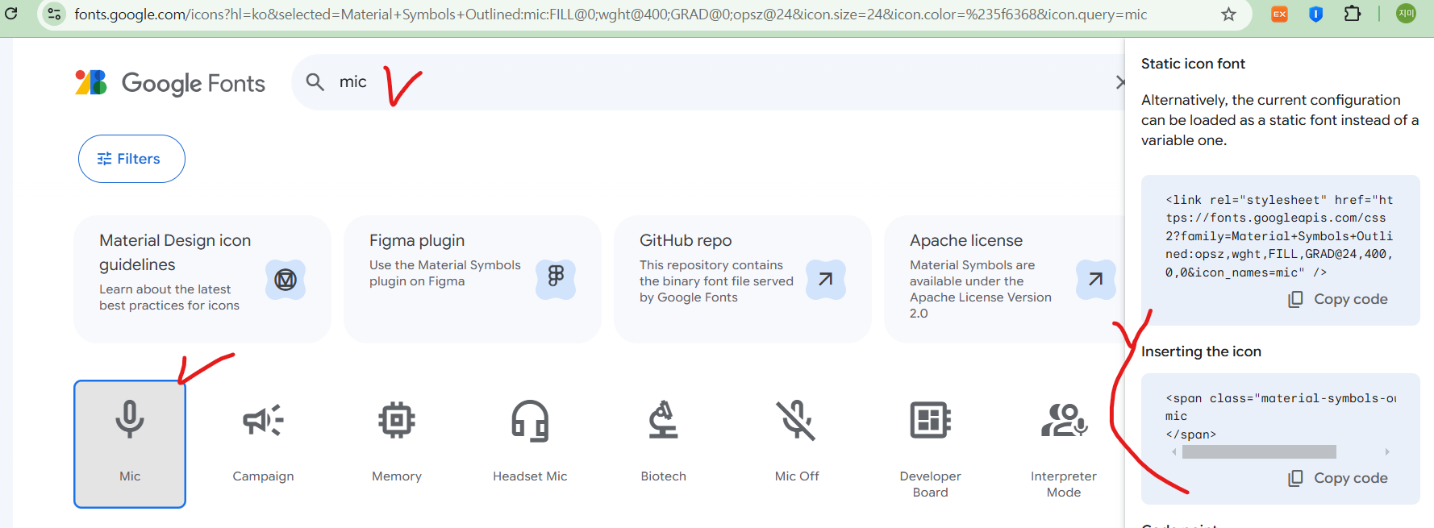
Task: Click into the mic search field
Action: click(x=710, y=82)
